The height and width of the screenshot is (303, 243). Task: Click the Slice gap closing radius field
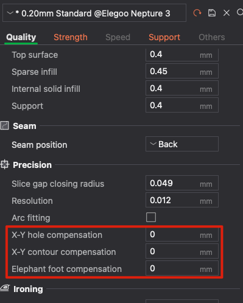[x=182, y=183]
